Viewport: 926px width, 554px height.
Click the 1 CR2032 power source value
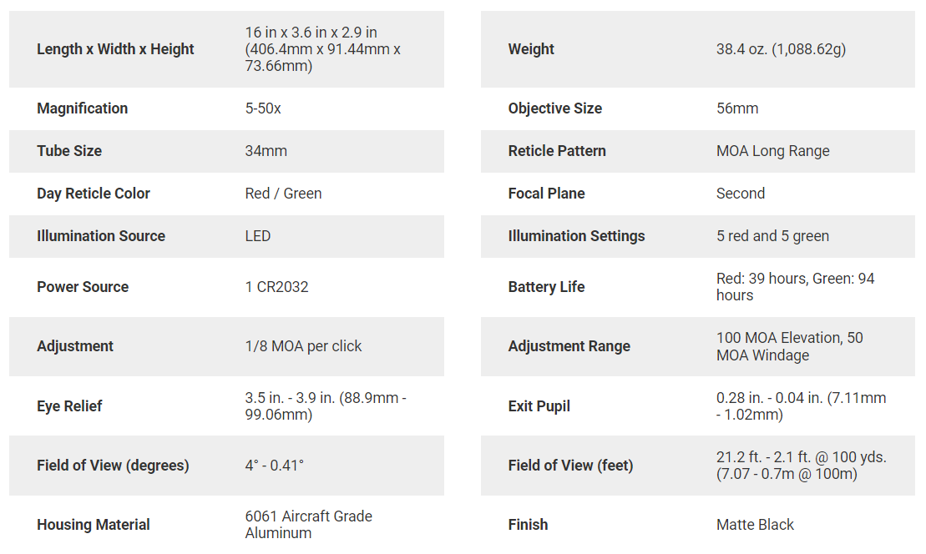(x=276, y=287)
